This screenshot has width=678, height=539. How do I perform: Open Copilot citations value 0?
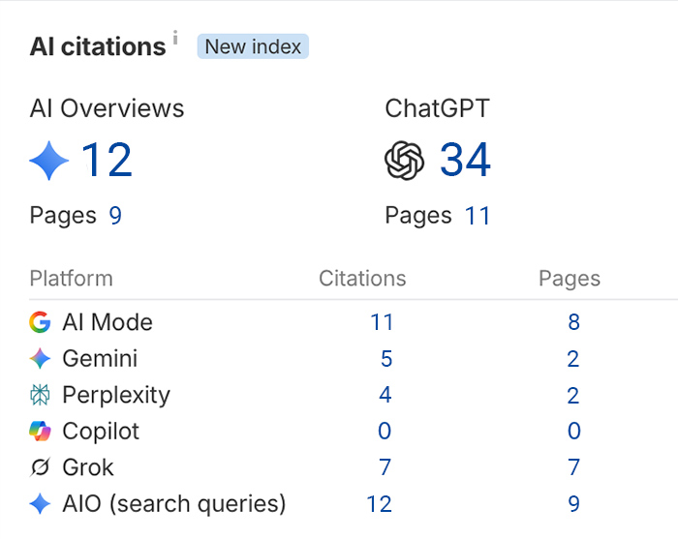[x=385, y=431]
